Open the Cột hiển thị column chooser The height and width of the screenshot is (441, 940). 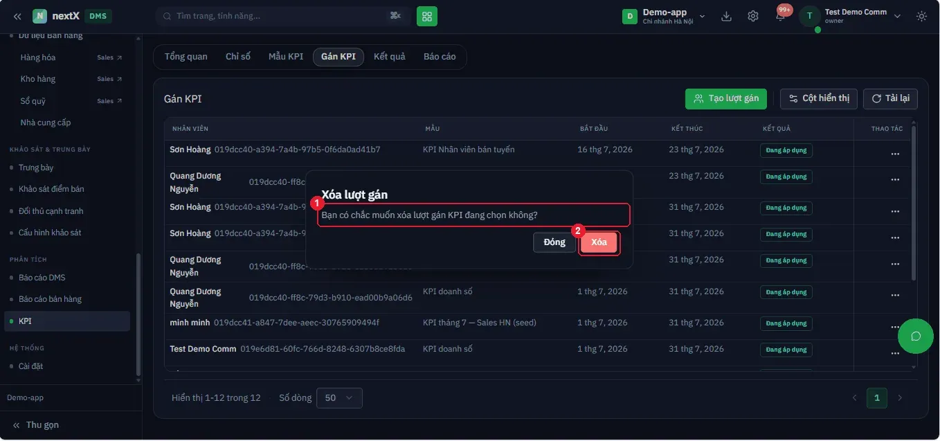pyautogui.click(x=819, y=99)
